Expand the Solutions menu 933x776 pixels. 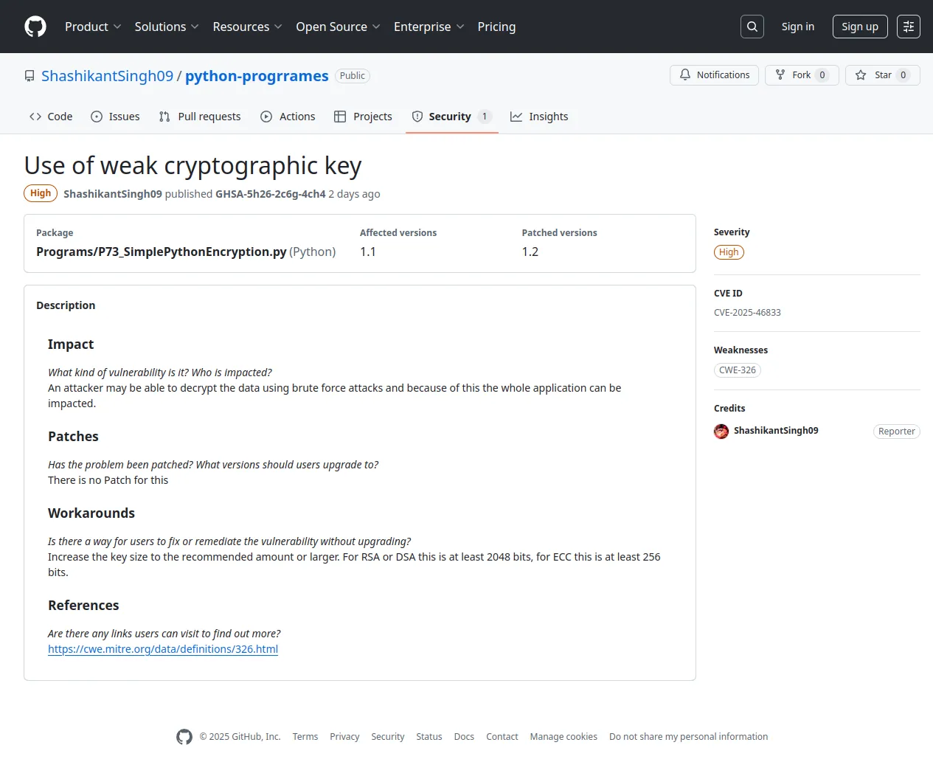[167, 27]
